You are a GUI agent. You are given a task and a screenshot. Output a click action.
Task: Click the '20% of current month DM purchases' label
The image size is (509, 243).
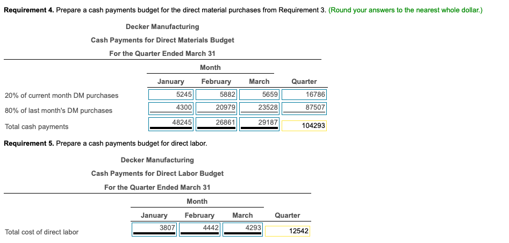[x=62, y=96]
